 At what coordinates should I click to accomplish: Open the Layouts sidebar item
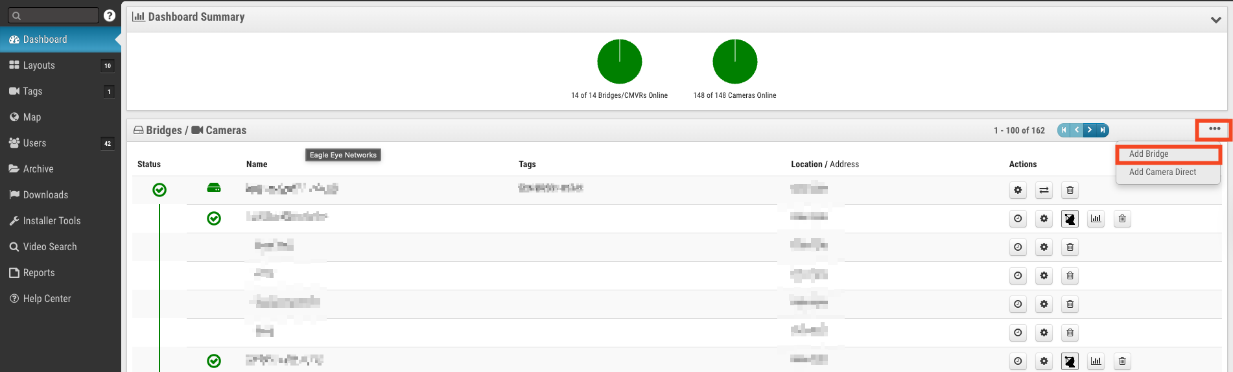click(x=39, y=65)
